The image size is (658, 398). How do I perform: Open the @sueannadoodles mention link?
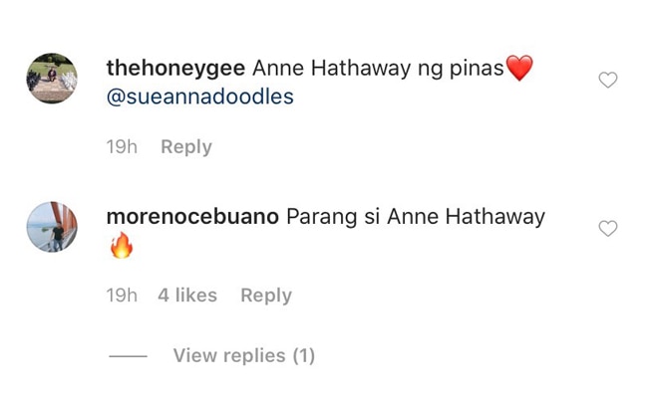click(199, 98)
